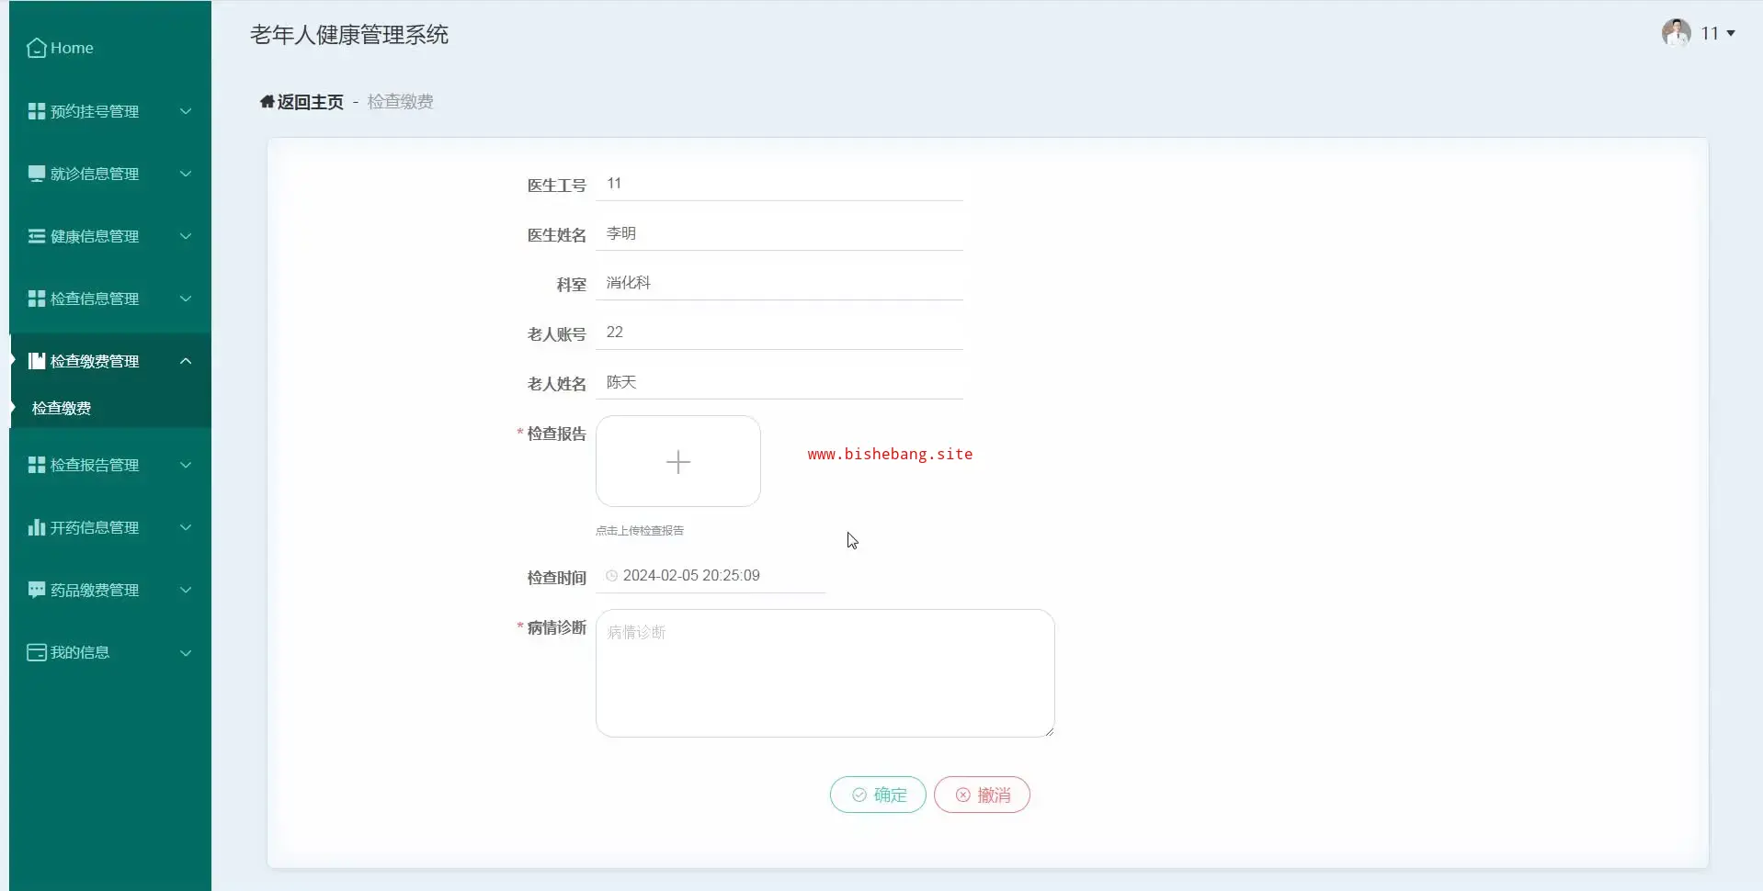The width and height of the screenshot is (1763, 891).
Task: Click the 药品缴费管理 chat bubble icon
Action: (x=37, y=590)
